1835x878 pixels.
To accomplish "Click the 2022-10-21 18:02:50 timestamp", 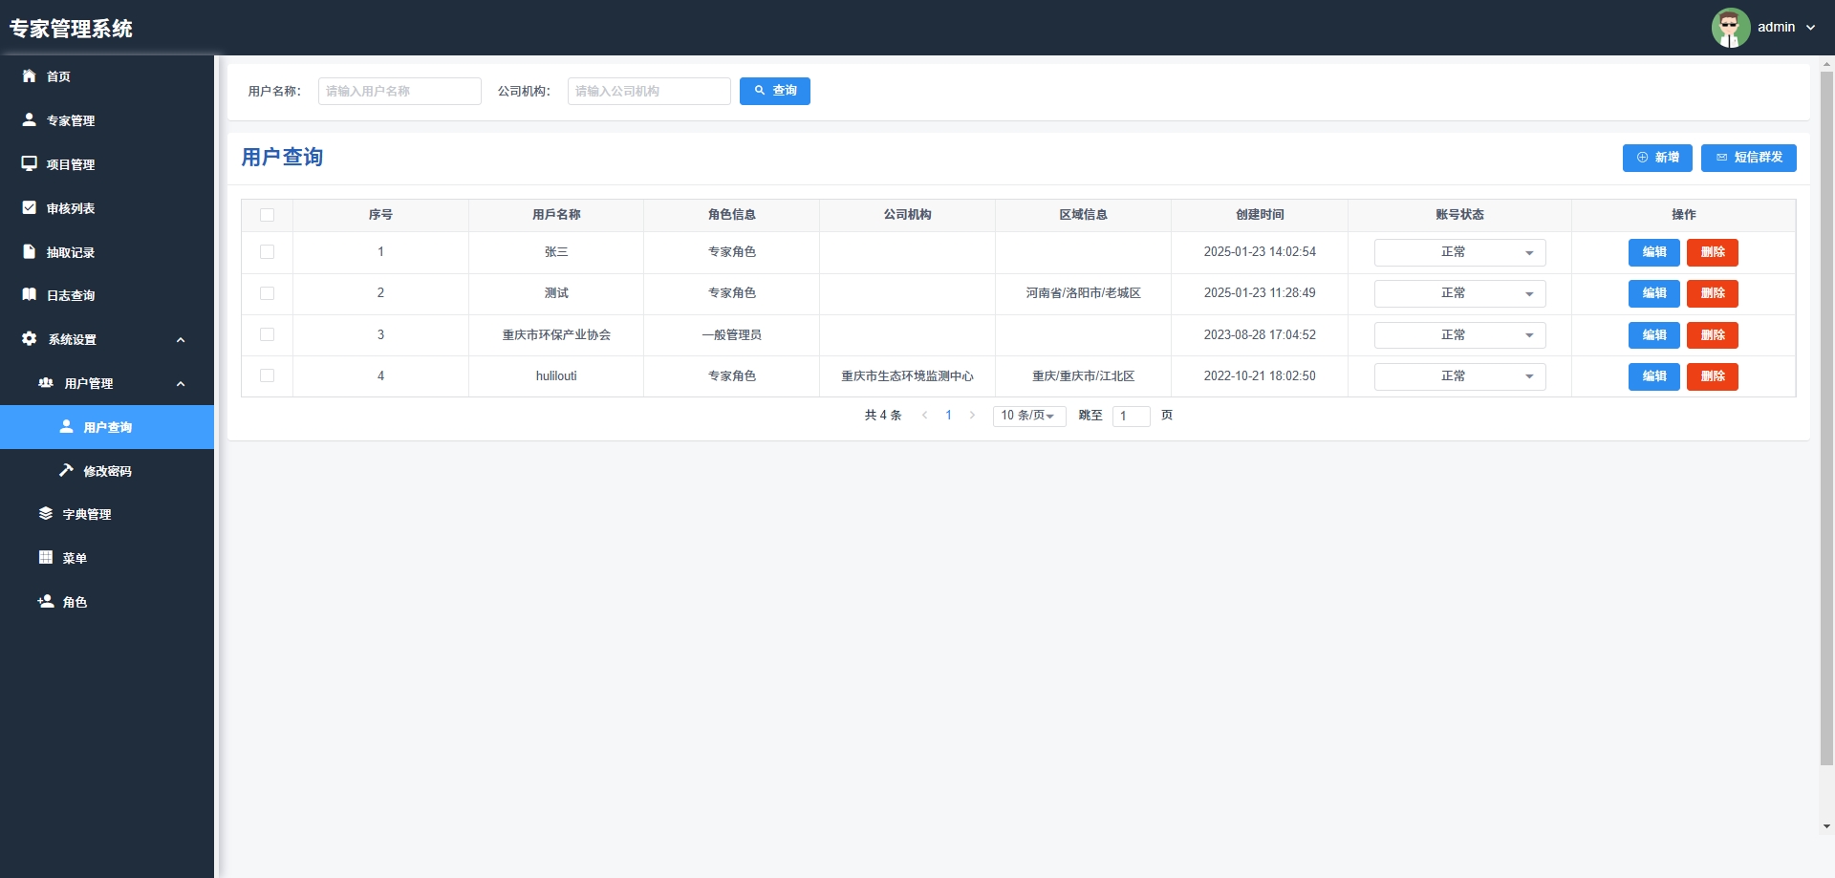I will 1260,376.
